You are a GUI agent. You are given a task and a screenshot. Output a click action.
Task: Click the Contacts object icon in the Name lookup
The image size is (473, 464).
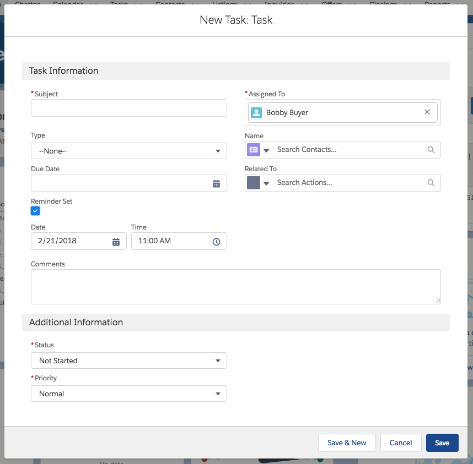[x=254, y=150]
